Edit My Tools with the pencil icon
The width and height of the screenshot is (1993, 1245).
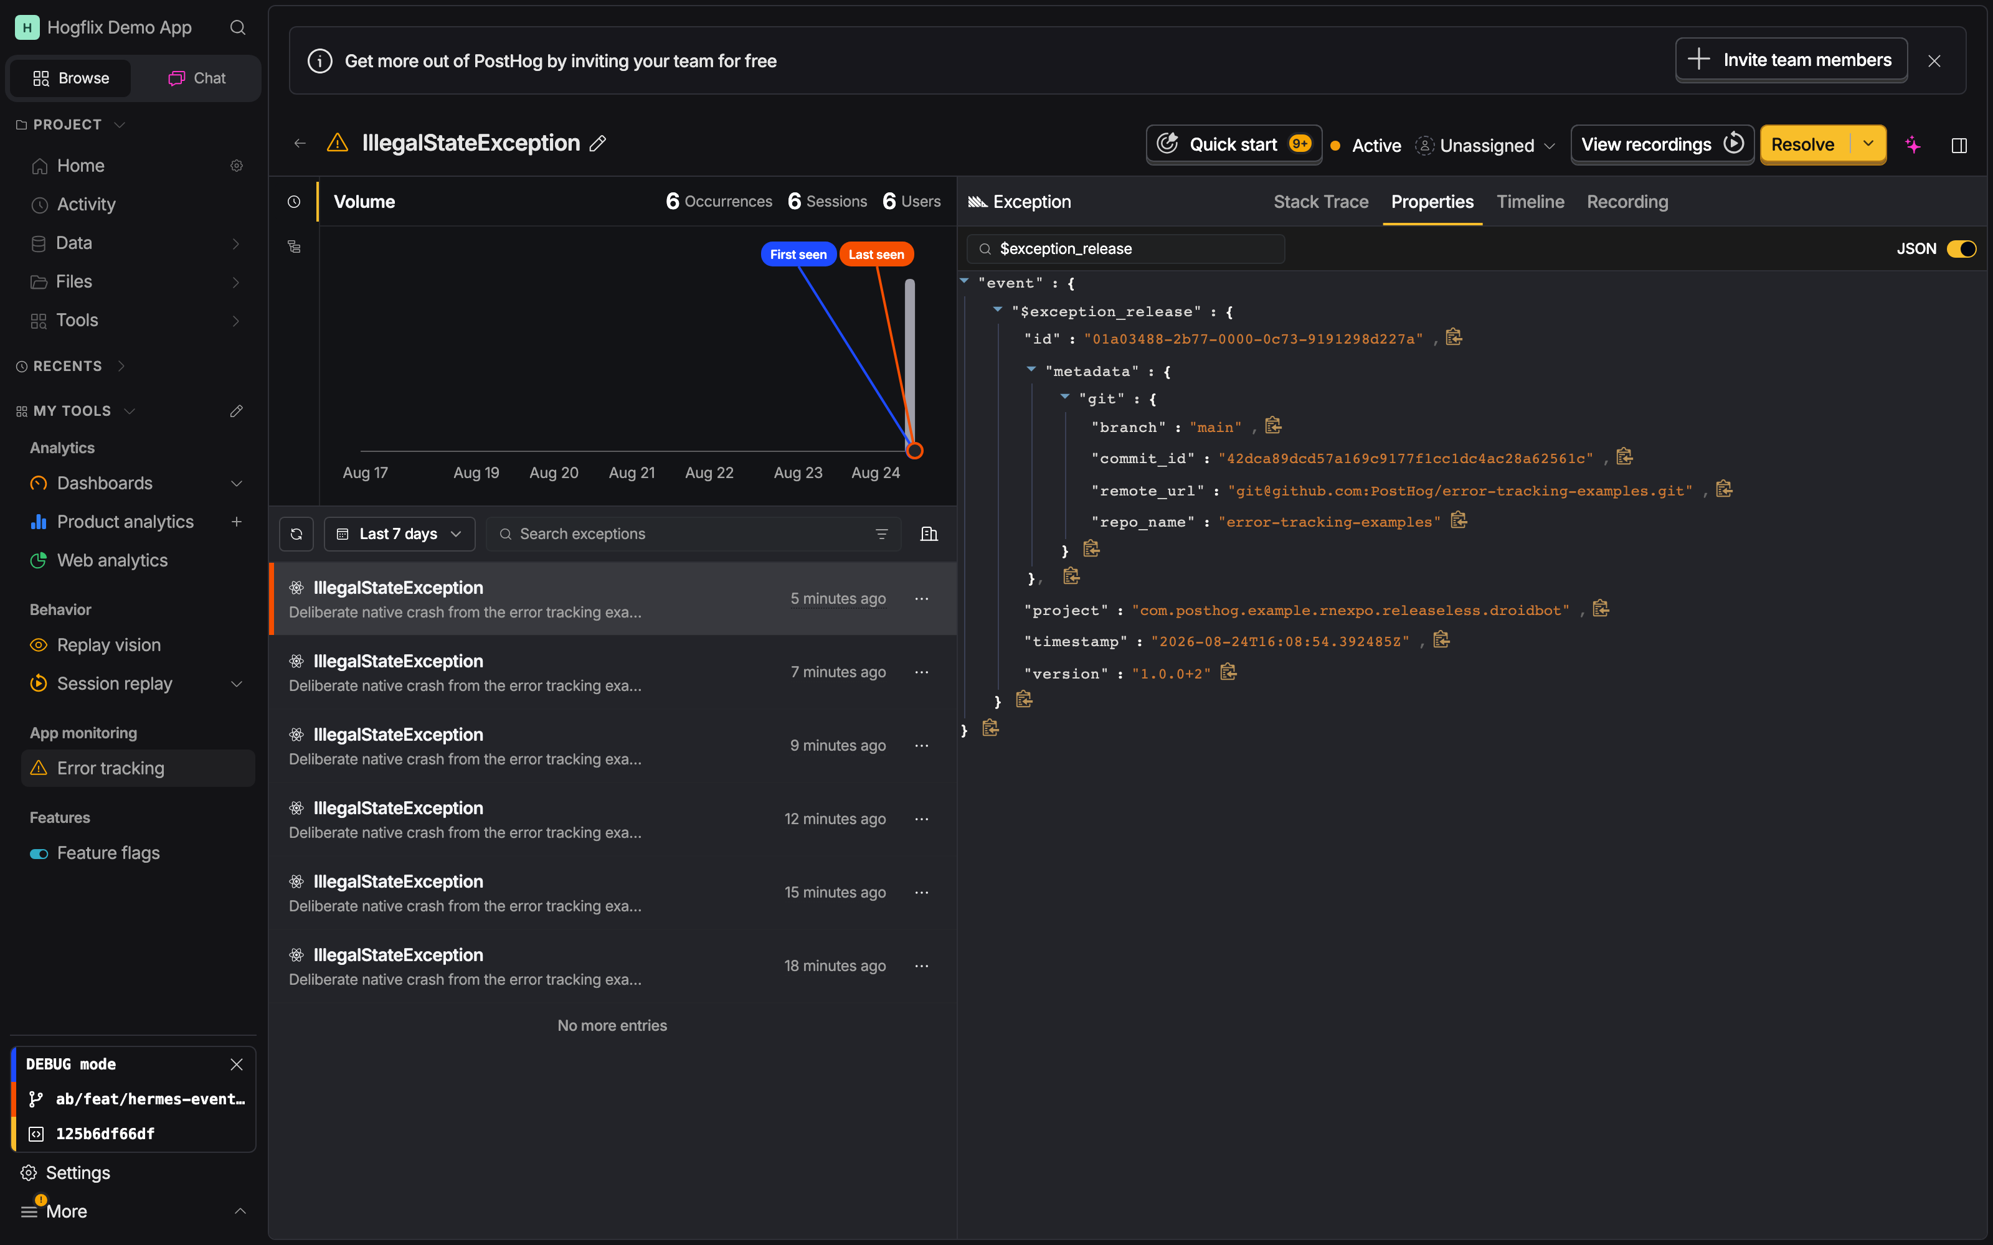(x=237, y=411)
